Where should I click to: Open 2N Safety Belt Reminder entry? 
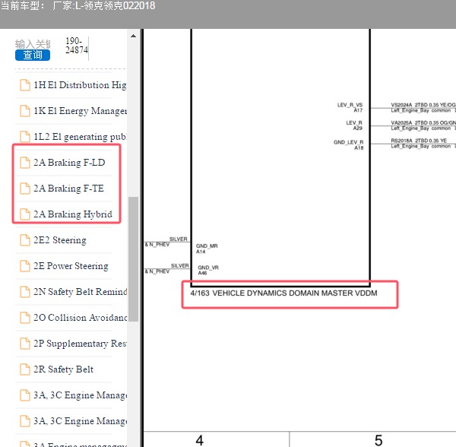(80, 292)
